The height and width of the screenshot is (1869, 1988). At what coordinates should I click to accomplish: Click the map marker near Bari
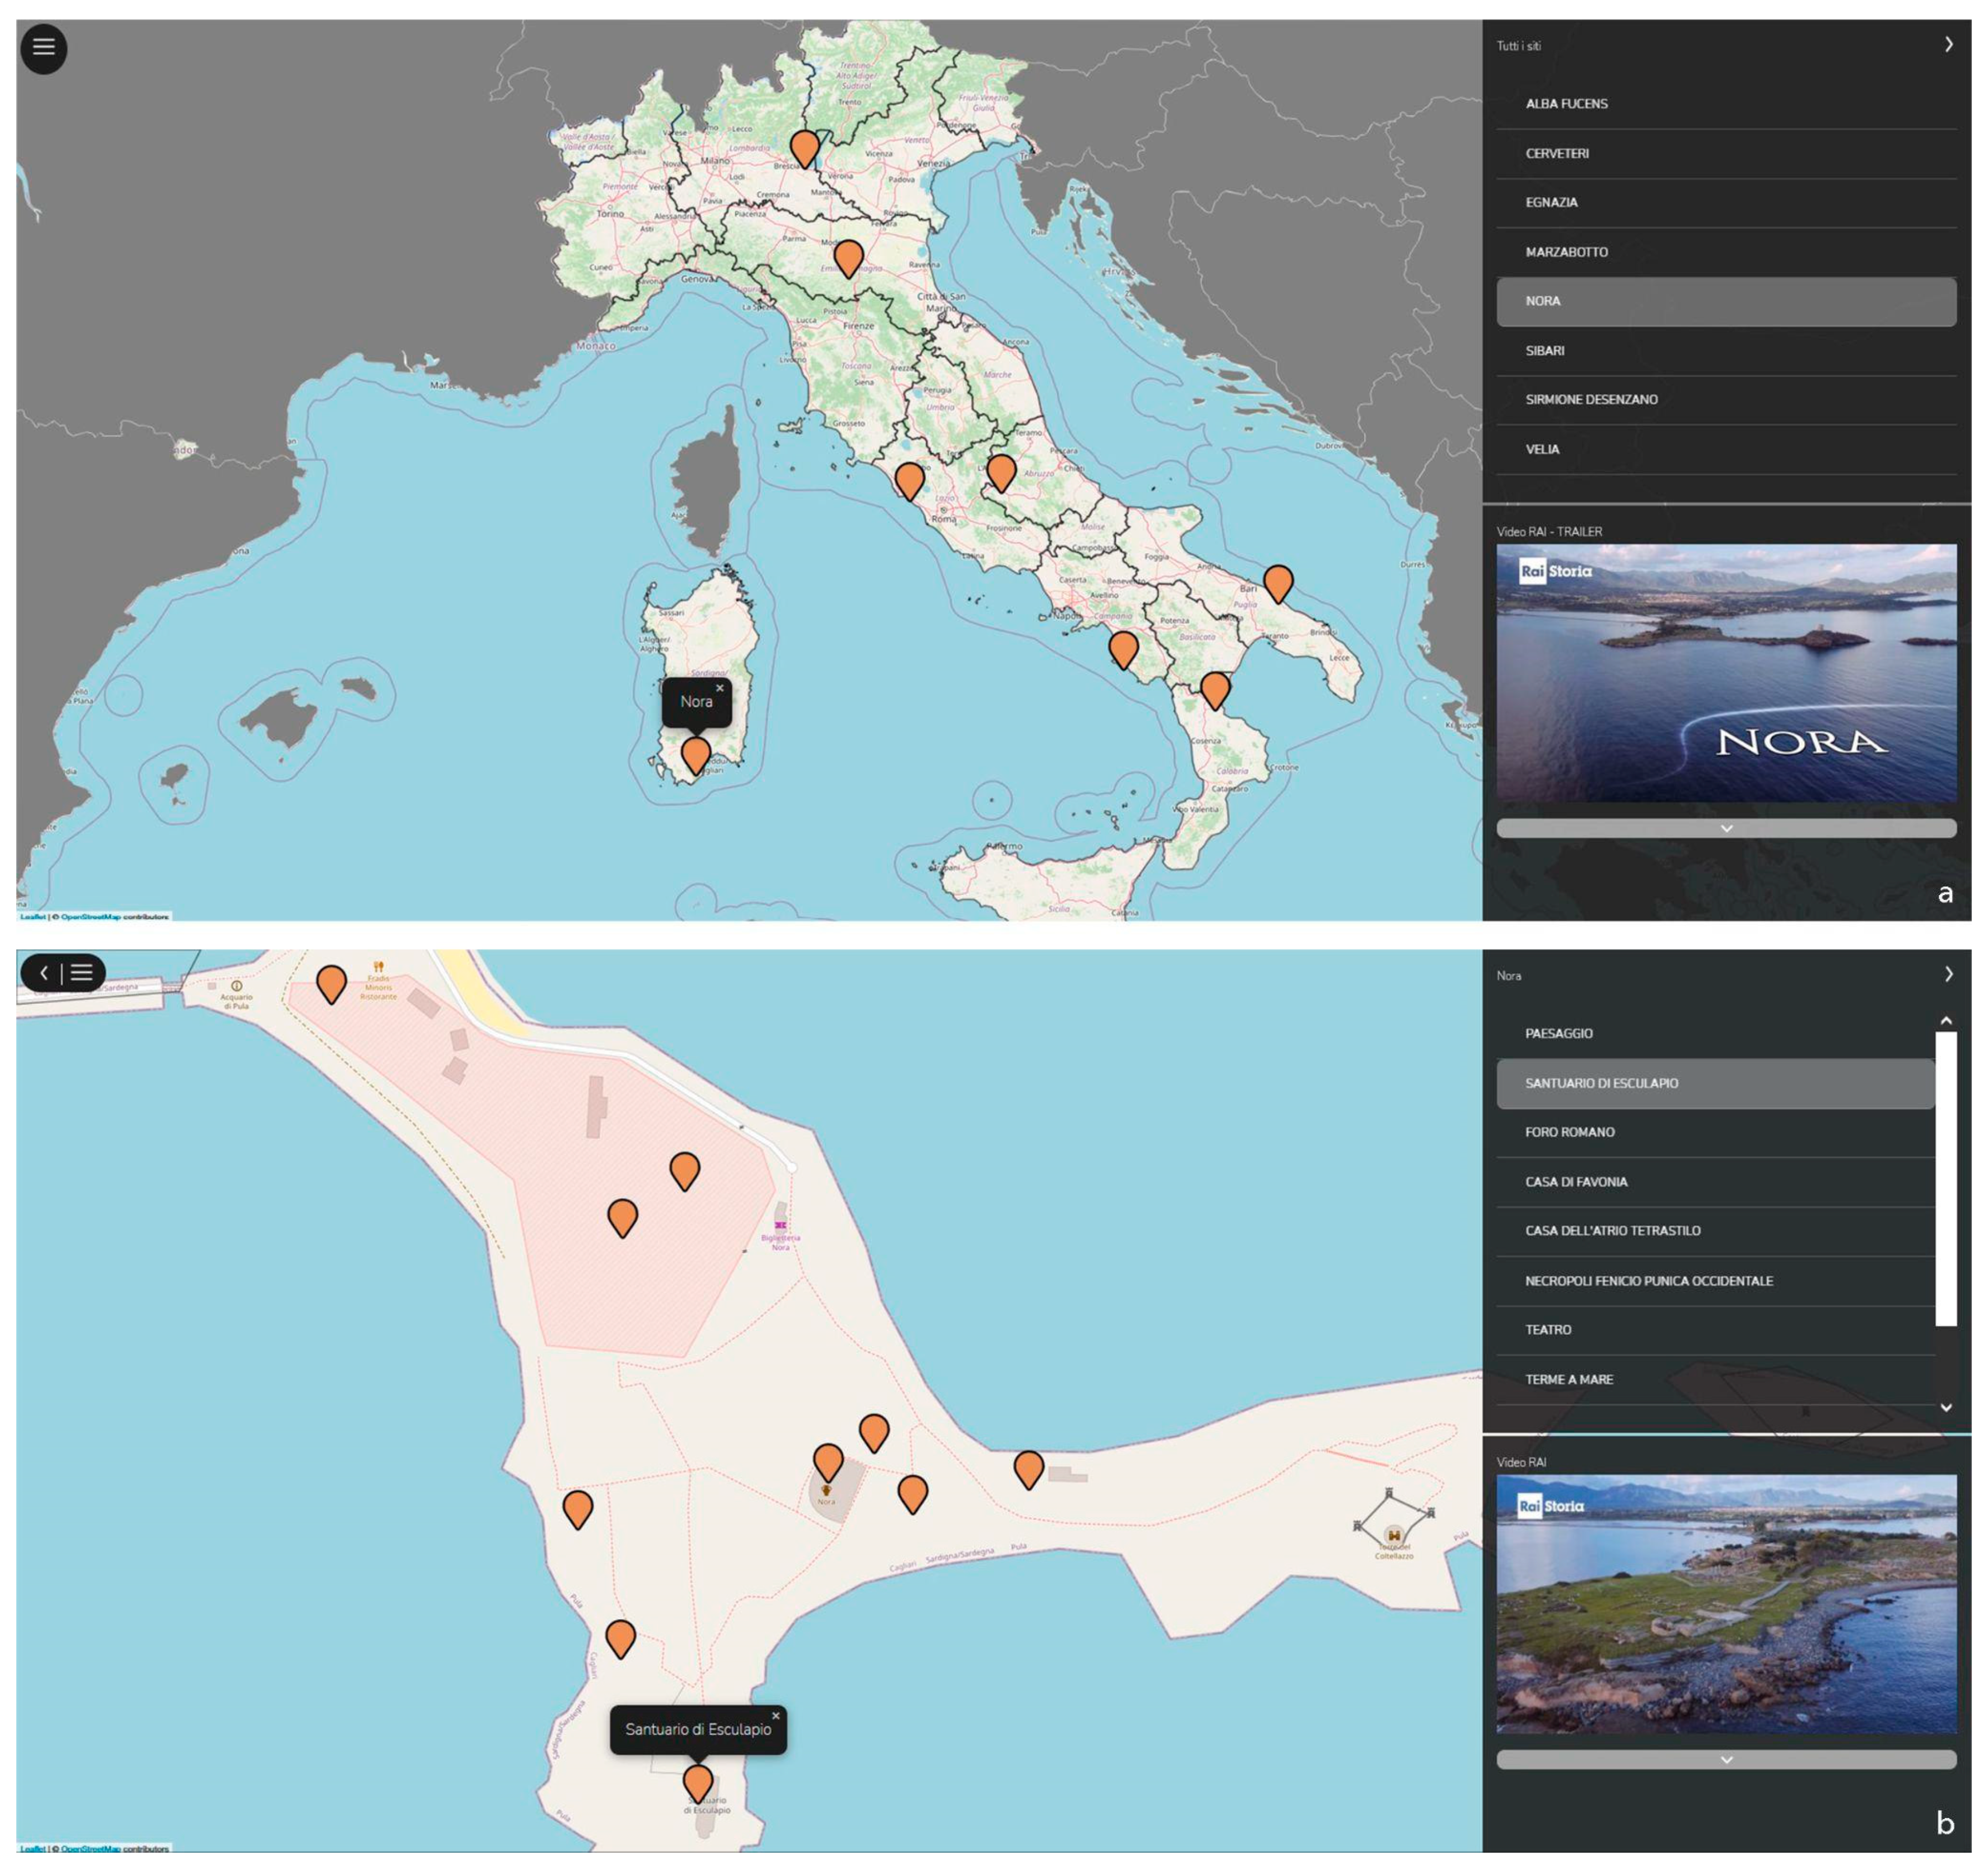click(x=1278, y=581)
